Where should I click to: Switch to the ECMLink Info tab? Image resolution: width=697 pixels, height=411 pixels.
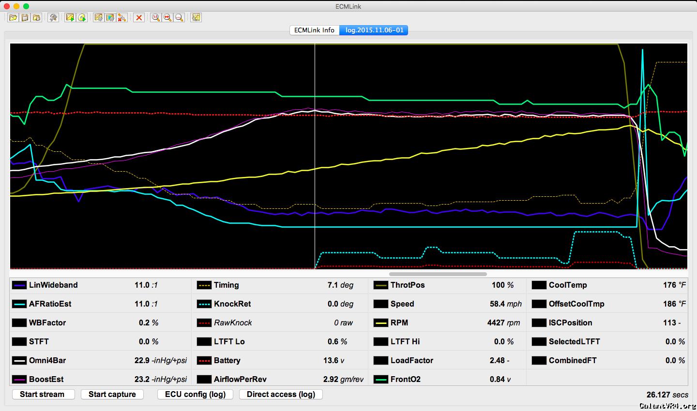point(314,30)
